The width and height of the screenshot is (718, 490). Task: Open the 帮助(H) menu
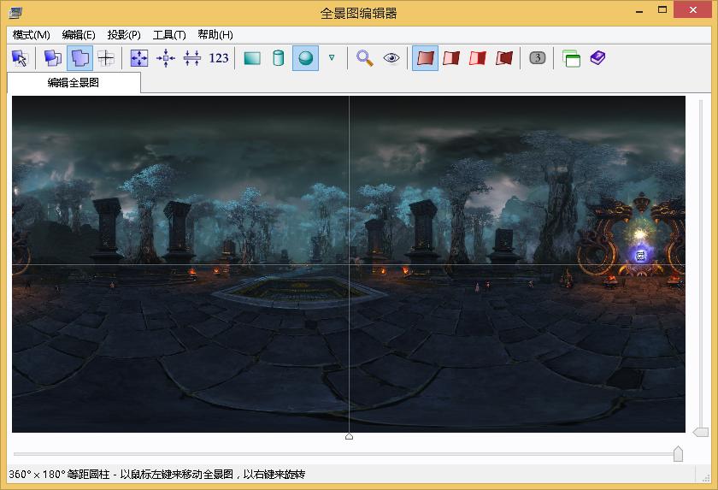pyautogui.click(x=215, y=35)
